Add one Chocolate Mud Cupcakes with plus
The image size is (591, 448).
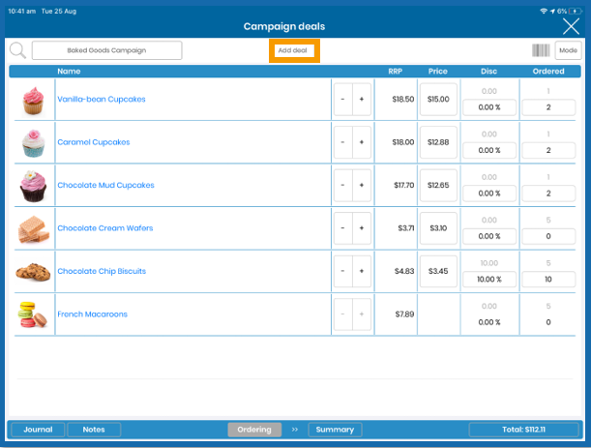coord(362,185)
